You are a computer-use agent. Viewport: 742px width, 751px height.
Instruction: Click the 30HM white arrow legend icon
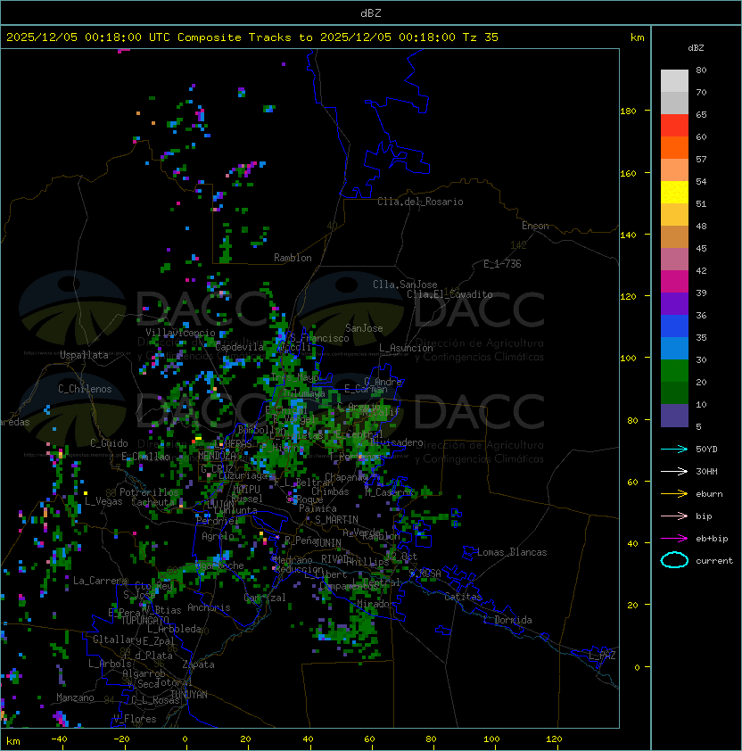click(674, 471)
